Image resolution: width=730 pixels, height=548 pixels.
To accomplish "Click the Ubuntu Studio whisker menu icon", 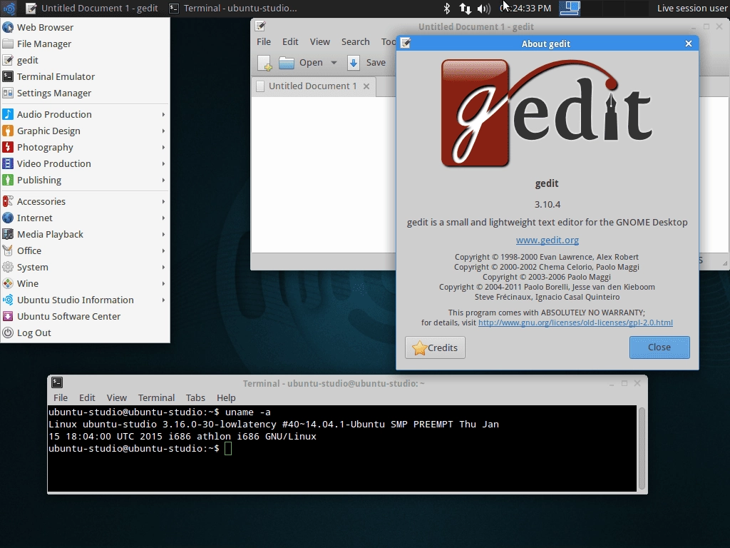I will 9,8.
